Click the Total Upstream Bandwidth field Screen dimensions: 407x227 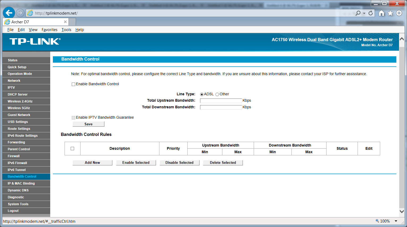click(221, 101)
